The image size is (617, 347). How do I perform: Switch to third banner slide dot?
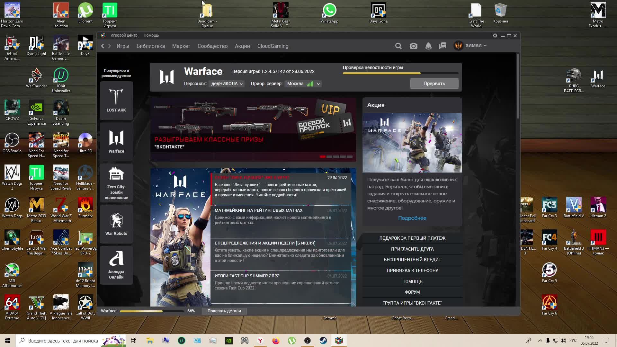(336, 157)
